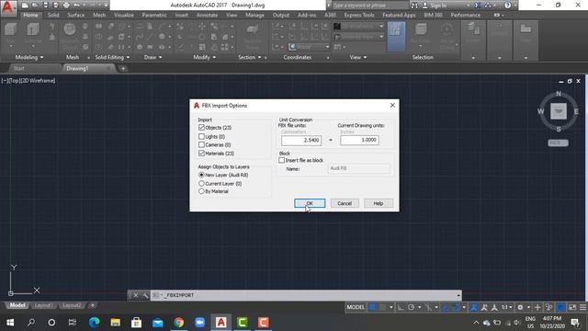Screen dimensions: 588x331
Task: Click the Save quick access icon
Action: [45, 6]
